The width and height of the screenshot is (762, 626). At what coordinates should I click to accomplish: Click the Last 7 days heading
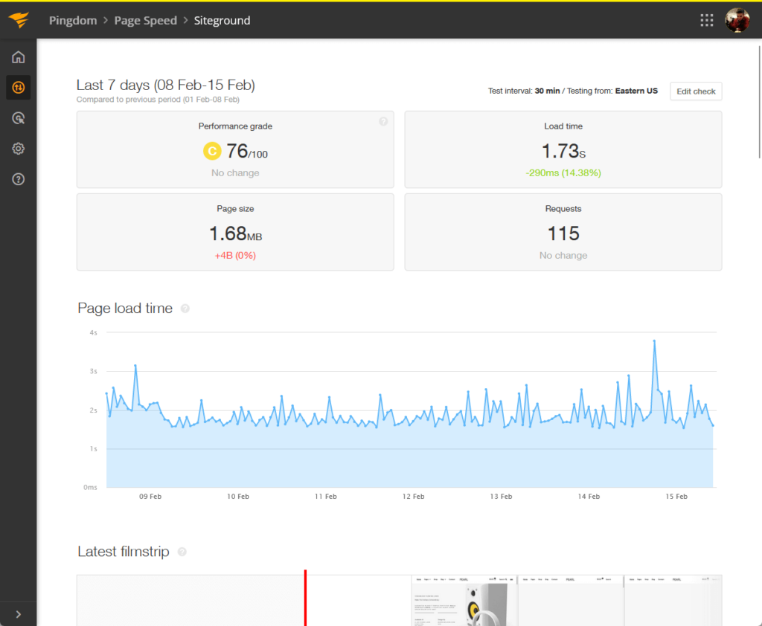click(x=166, y=85)
